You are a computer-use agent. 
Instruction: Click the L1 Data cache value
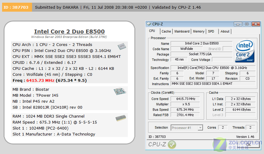pos(241,99)
